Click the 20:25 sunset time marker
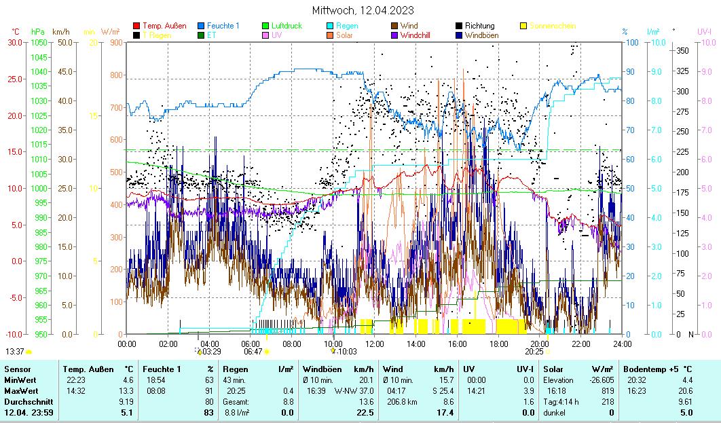 [534, 352]
